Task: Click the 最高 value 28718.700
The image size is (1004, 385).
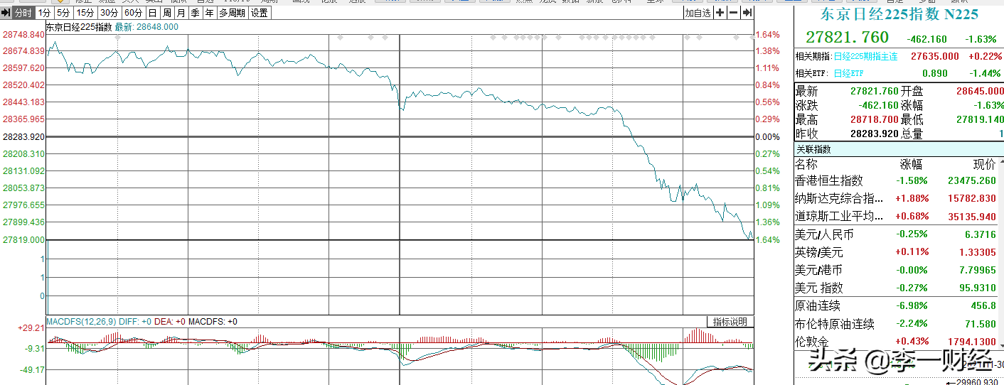Action: [x=874, y=119]
